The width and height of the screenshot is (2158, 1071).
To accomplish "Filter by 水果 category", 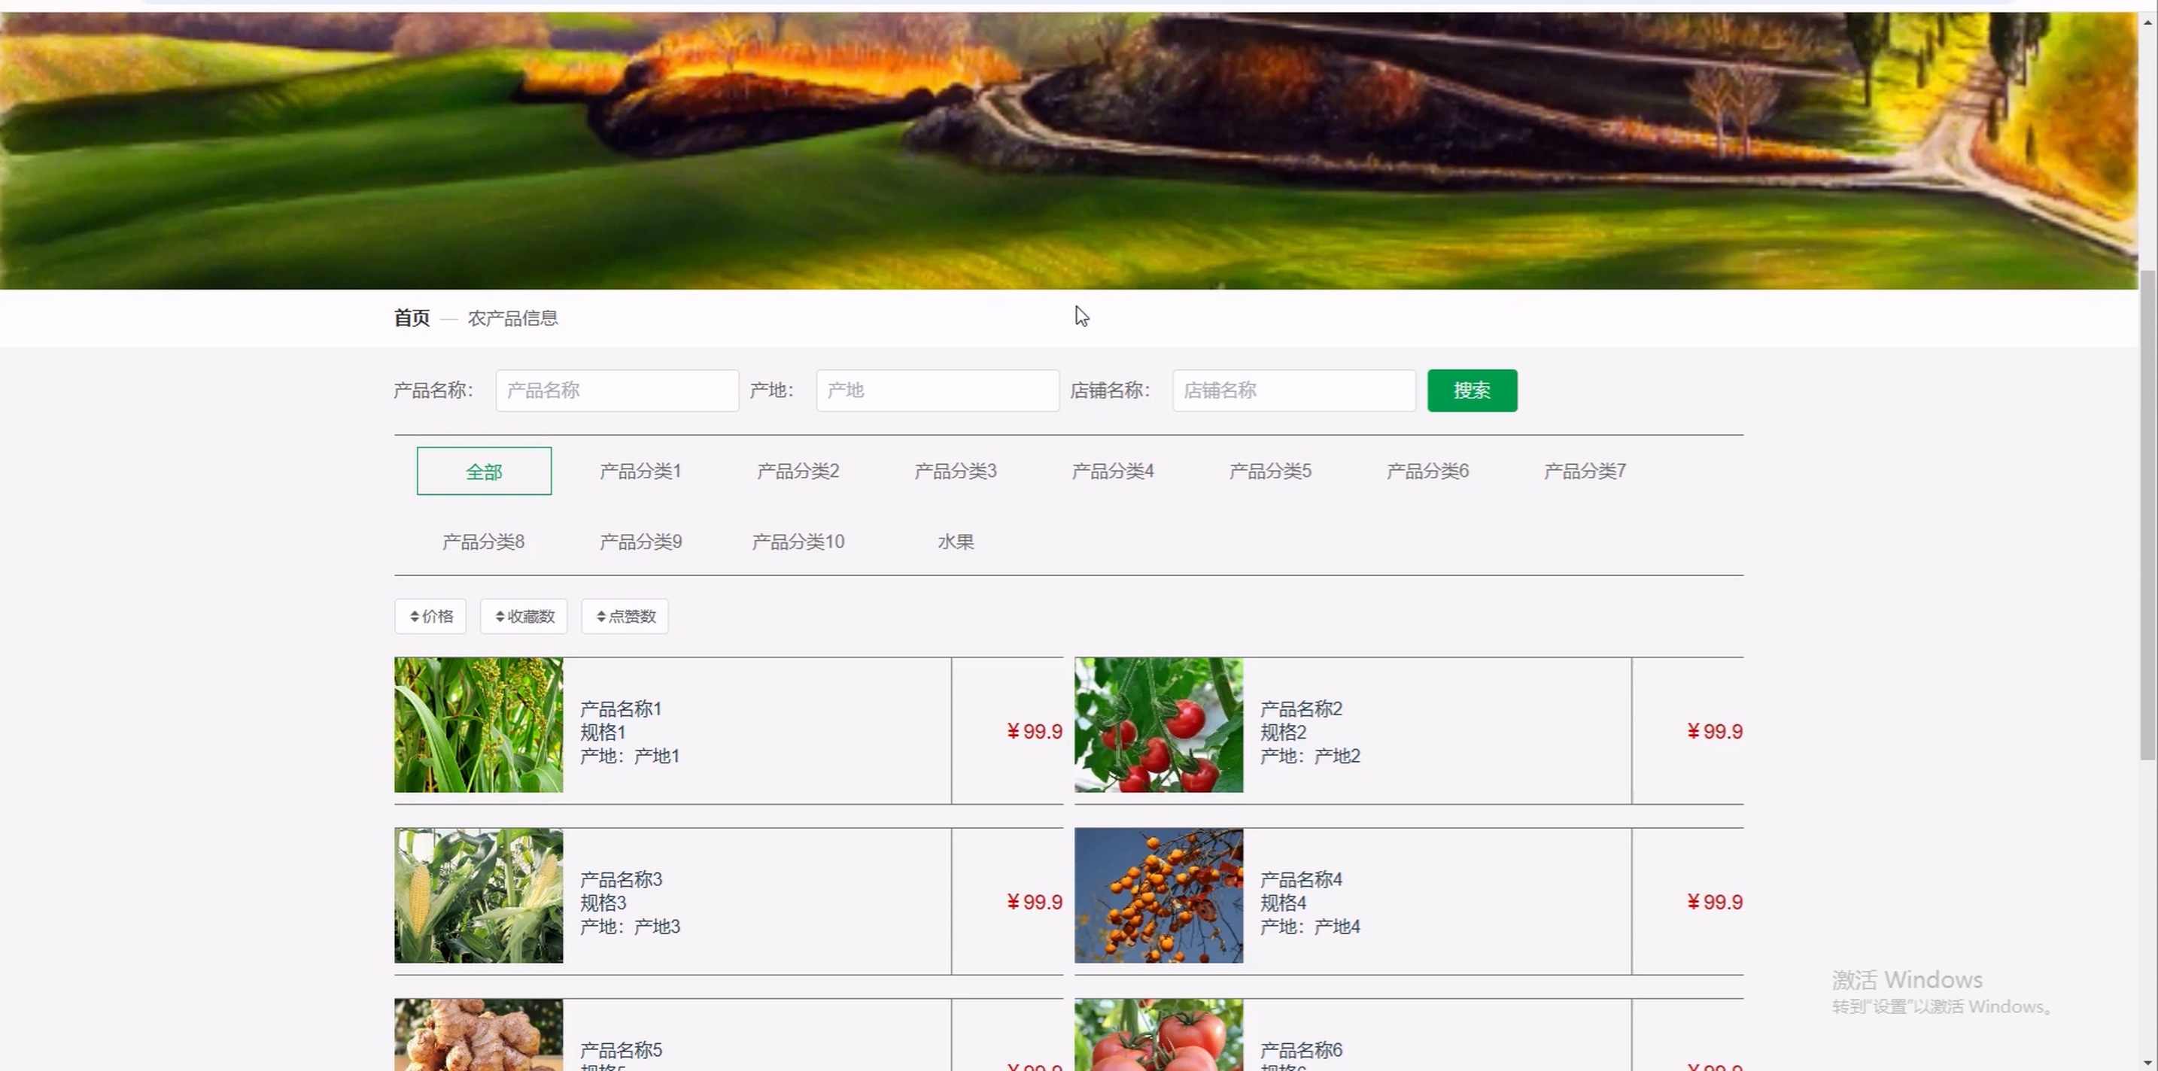I will point(955,542).
